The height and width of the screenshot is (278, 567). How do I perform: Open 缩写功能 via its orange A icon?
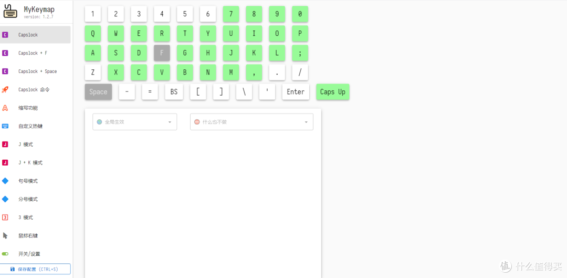click(x=5, y=108)
